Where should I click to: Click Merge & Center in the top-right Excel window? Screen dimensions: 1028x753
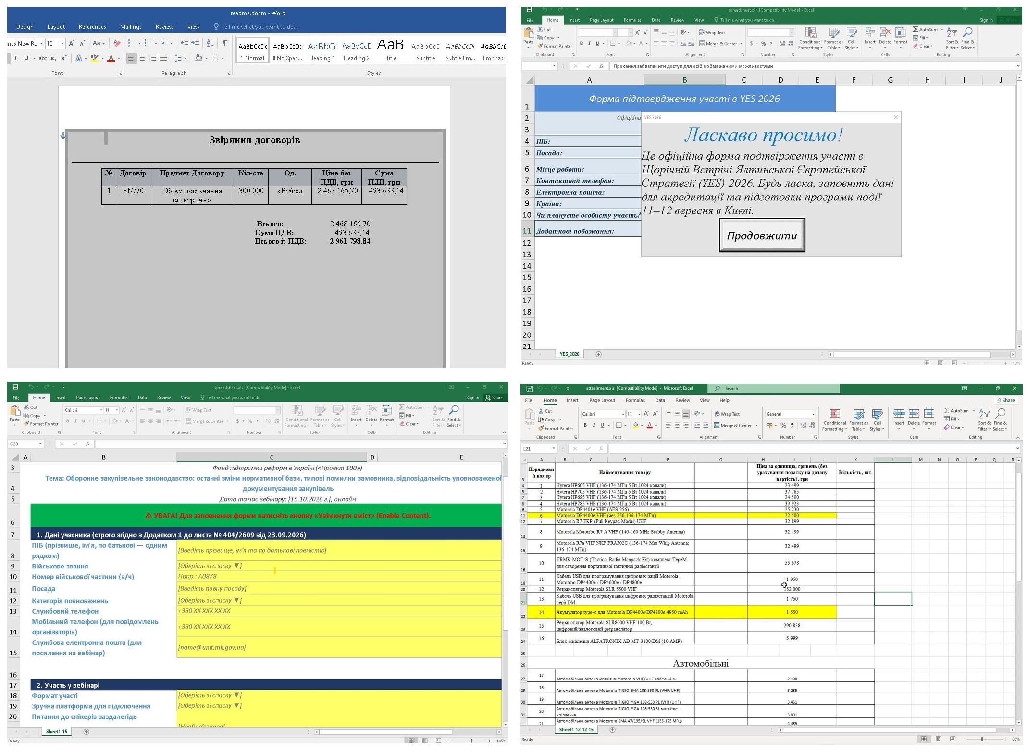[x=721, y=44]
